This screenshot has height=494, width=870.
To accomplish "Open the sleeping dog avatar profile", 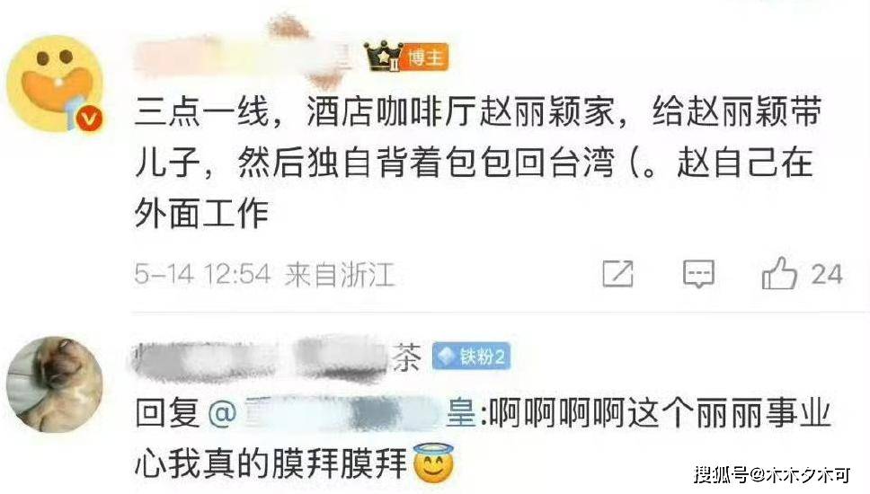I will coord(54,384).
